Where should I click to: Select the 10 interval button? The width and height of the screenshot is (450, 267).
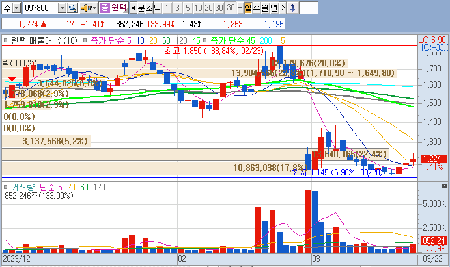point(199,8)
